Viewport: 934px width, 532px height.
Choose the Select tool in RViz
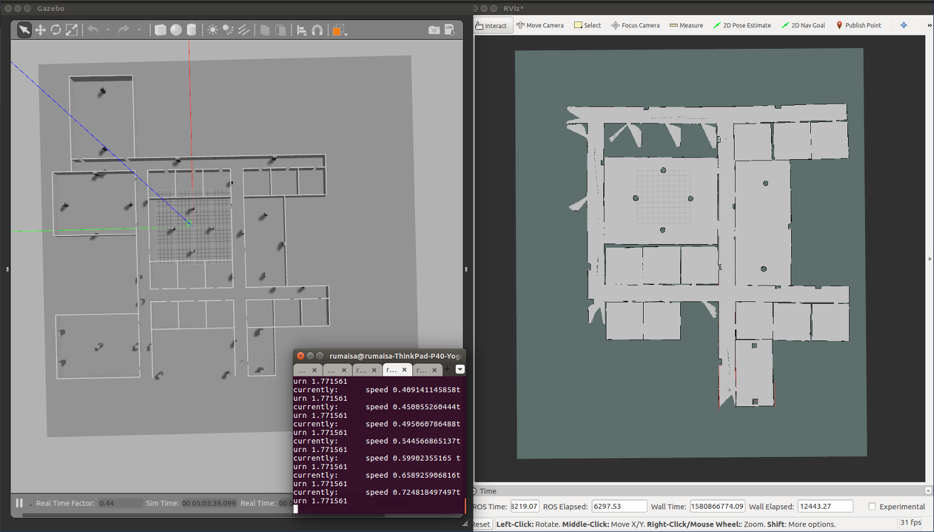[x=587, y=26]
